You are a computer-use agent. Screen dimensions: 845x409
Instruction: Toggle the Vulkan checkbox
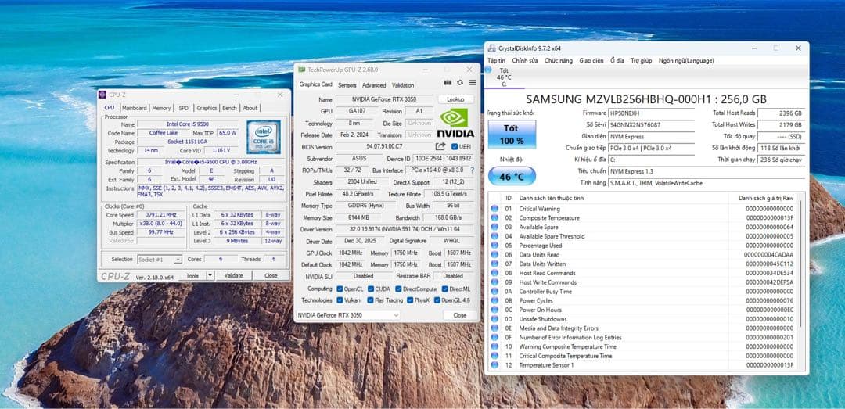(x=340, y=300)
